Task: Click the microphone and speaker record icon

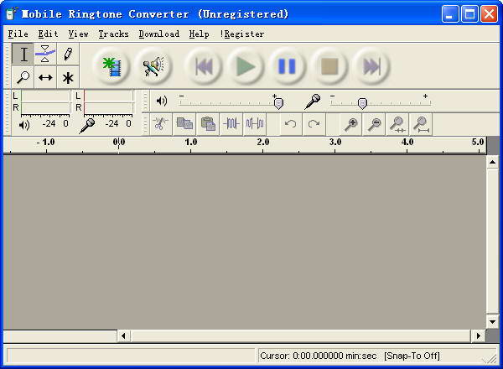Action: coord(153,67)
